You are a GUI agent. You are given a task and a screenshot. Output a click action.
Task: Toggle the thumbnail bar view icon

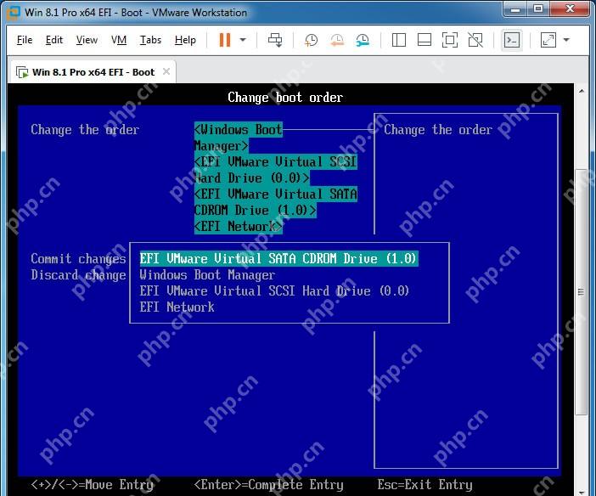point(425,40)
